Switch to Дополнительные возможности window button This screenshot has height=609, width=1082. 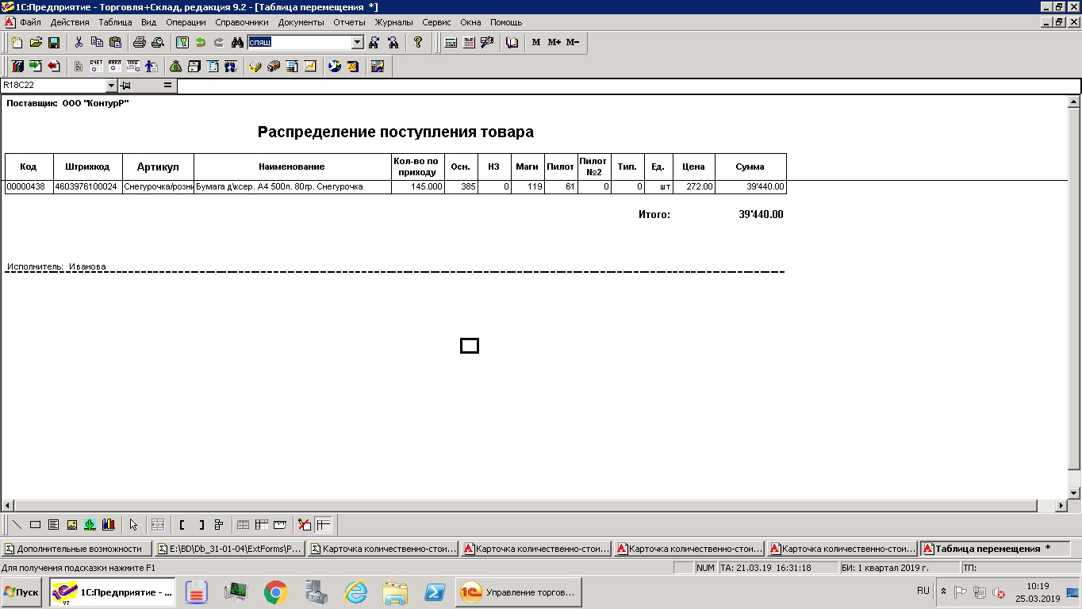[x=76, y=548]
